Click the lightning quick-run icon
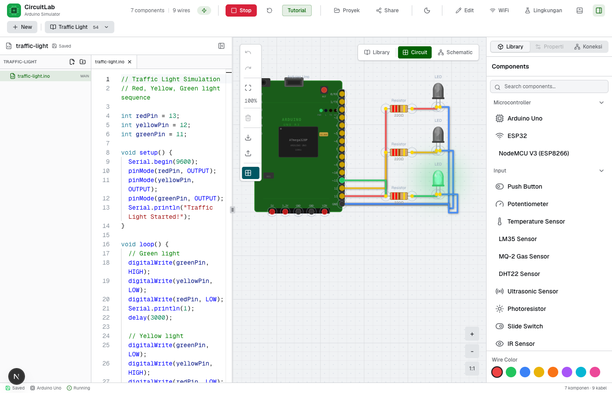The image size is (612, 393). (204, 10)
